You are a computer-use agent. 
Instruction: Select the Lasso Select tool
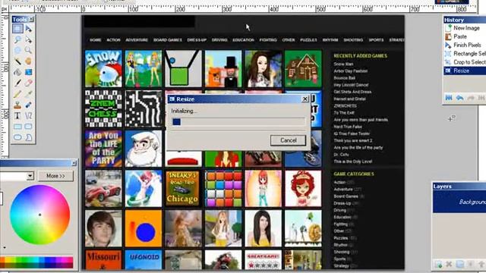pos(17,39)
